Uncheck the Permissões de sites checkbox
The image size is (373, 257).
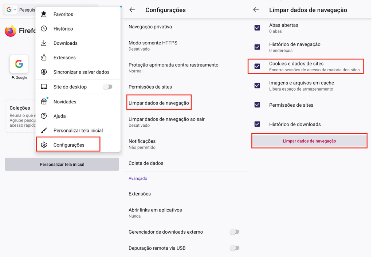click(x=258, y=105)
